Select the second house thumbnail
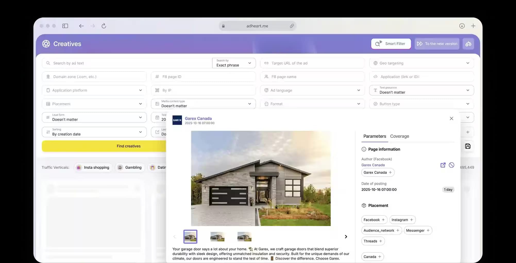This screenshot has width=516, height=263. point(217,236)
